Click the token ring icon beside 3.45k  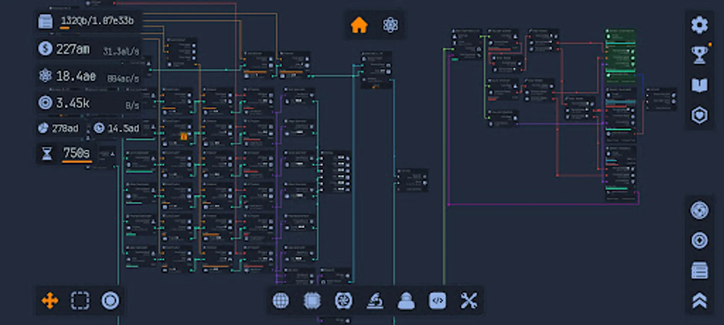click(x=45, y=103)
